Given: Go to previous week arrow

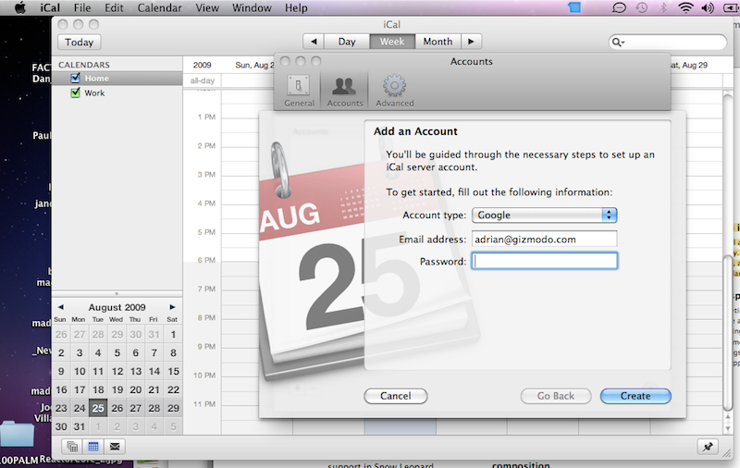Looking at the screenshot, I should pyautogui.click(x=314, y=42).
